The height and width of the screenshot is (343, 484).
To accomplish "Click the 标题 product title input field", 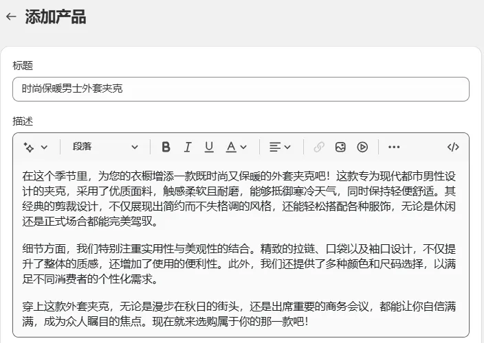I will point(241,88).
